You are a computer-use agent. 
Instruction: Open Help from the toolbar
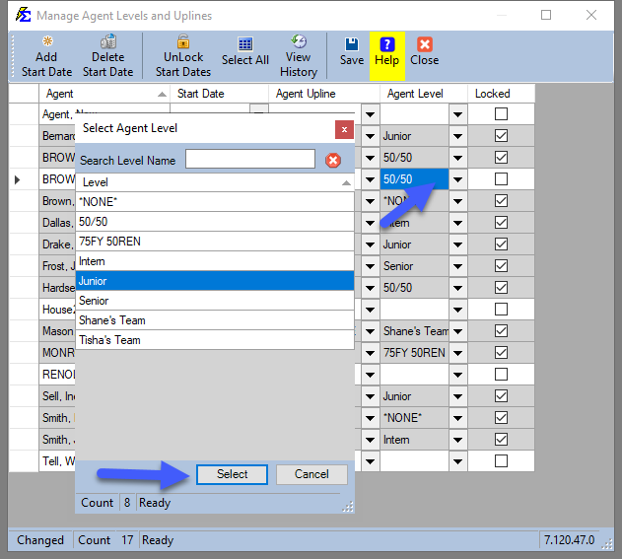[x=386, y=44]
